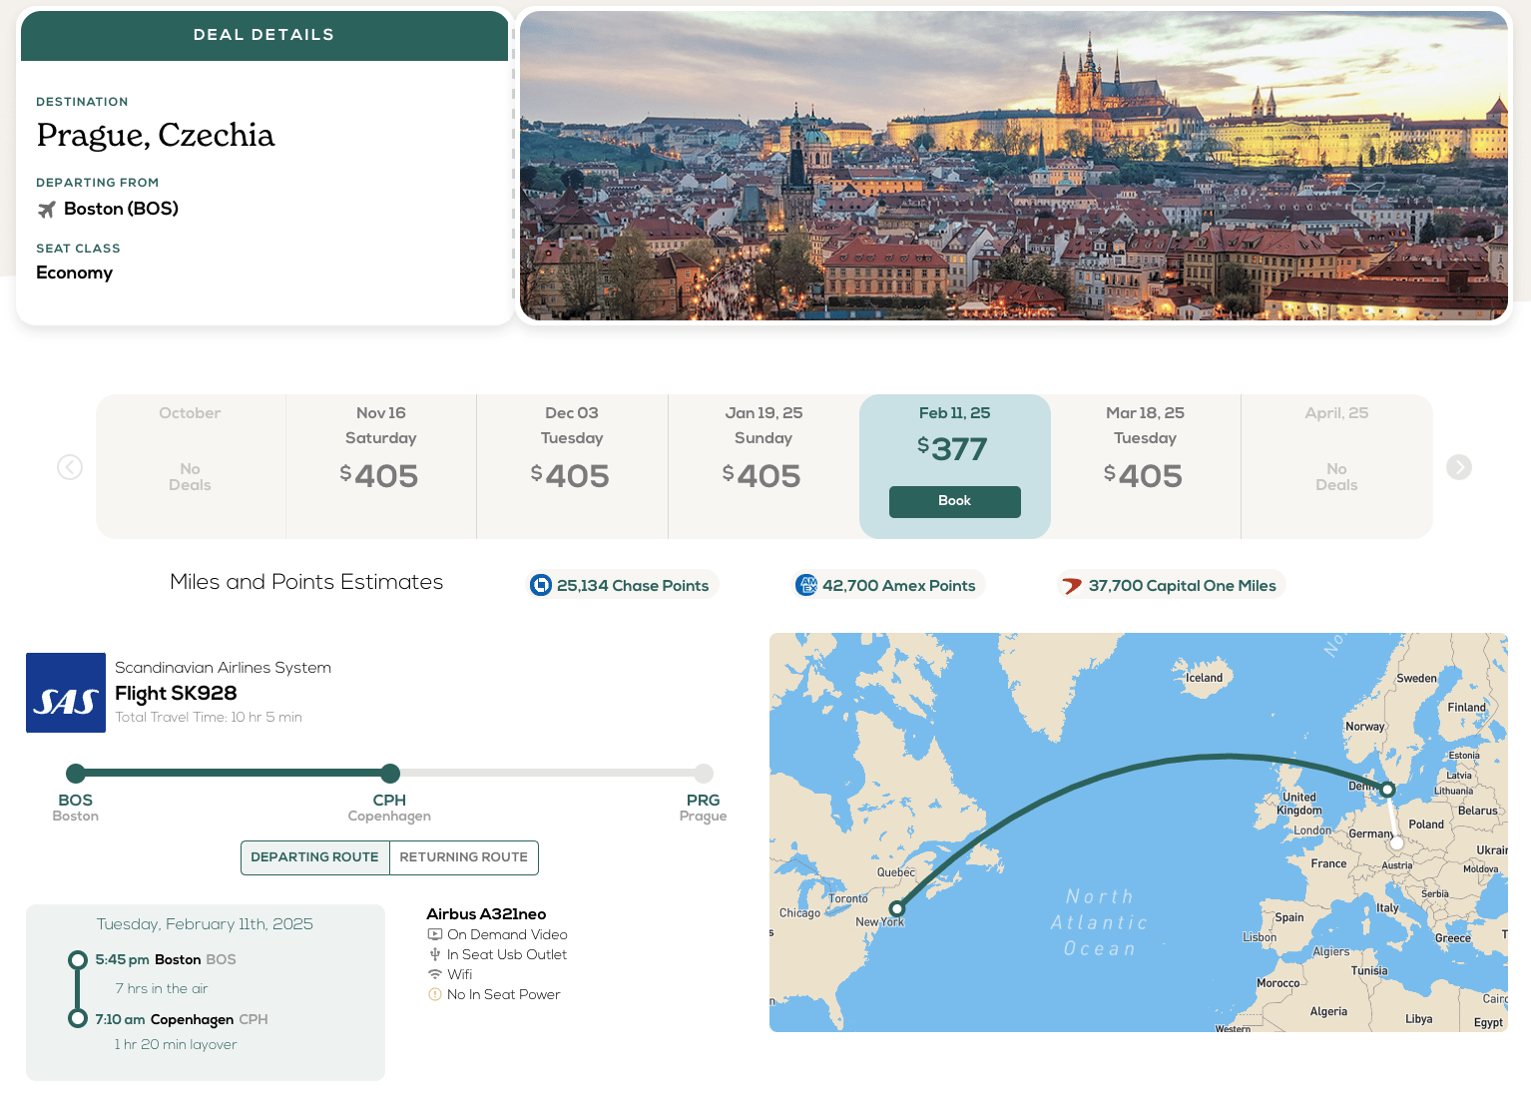Click the Capital One Miles logo icon
This screenshot has height=1102, width=1531.
1072,586
